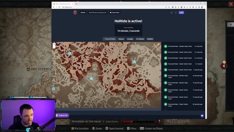Image resolution: width=234 pixels, height=132 pixels.
Task: Zoom in on the Helltide web map
Action: (54, 44)
